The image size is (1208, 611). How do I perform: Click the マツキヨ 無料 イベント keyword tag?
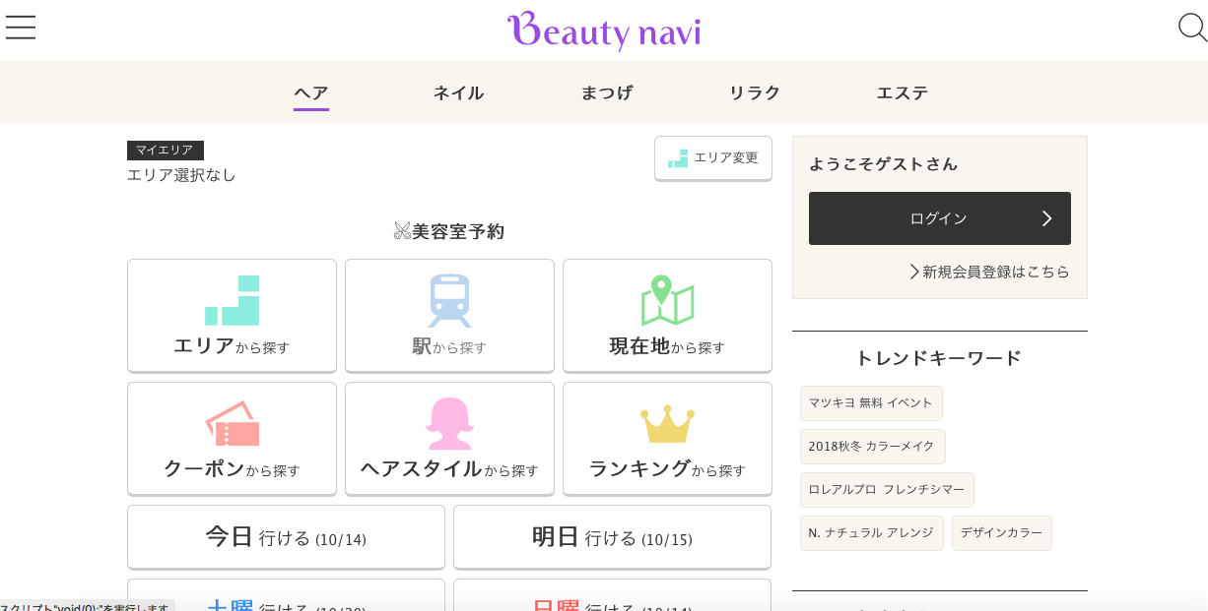pyautogui.click(x=871, y=403)
